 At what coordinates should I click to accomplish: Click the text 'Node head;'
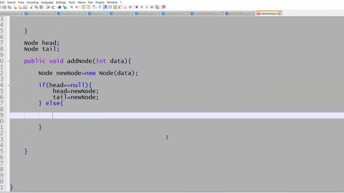click(42, 43)
